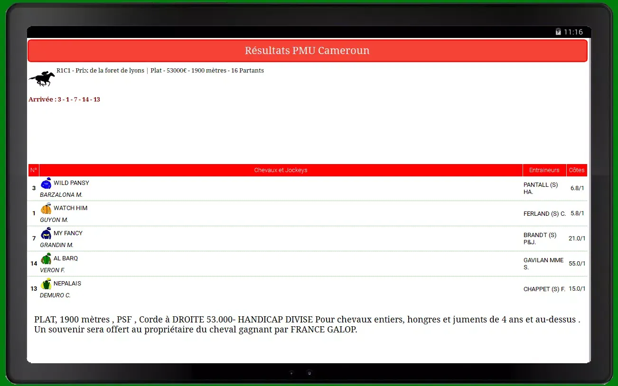Viewport: 618px width, 386px height.
Task: Click horse name WILD PANSY
Action: coord(71,183)
